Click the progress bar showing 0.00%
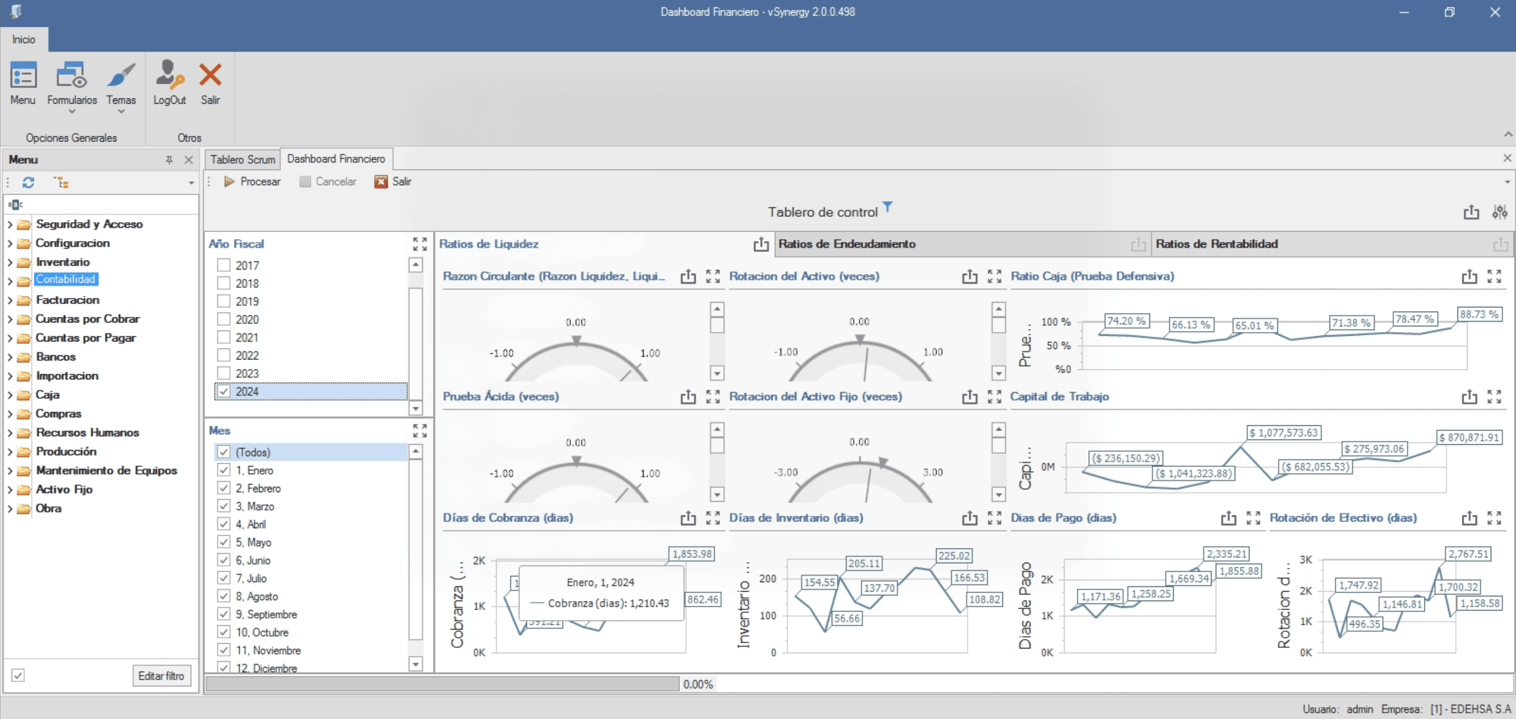Viewport: 1516px width, 719px height. [441, 683]
